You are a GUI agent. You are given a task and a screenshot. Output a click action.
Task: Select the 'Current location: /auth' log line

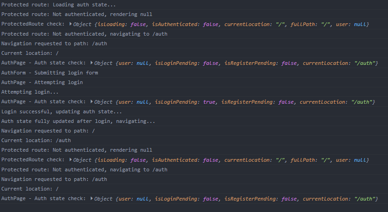pyautogui.click(x=36, y=140)
